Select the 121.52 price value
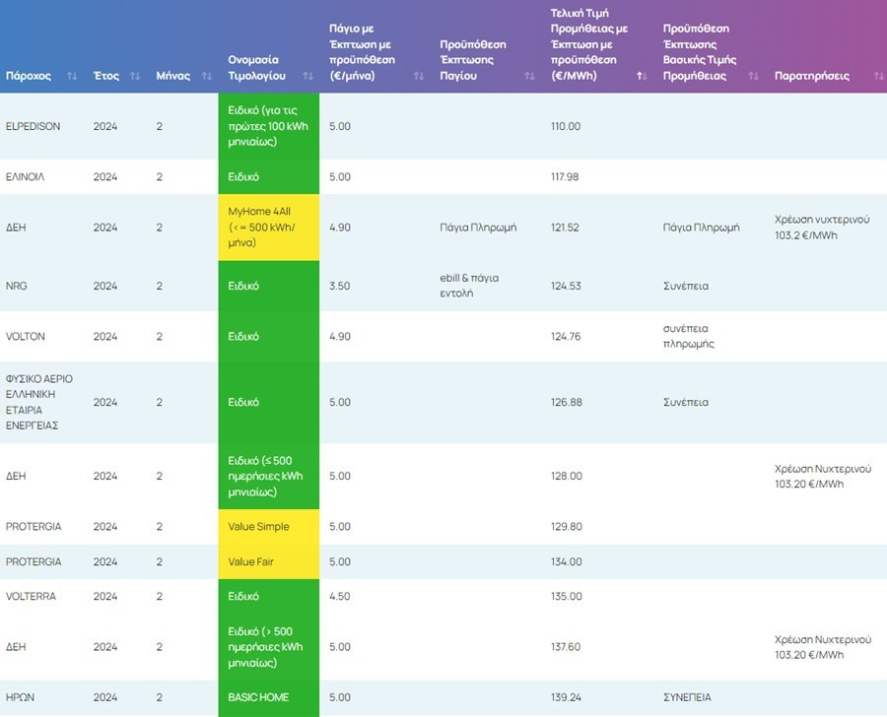The width and height of the screenshot is (887, 717). tap(565, 228)
